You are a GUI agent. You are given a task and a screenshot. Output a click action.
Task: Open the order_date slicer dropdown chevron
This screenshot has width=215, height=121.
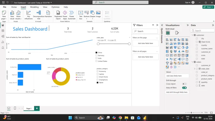pos(129,37)
